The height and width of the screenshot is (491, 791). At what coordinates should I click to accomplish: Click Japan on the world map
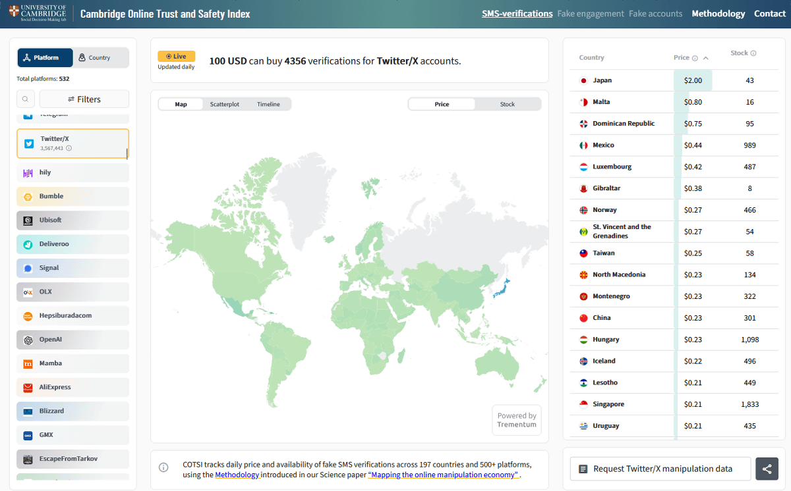pos(503,288)
